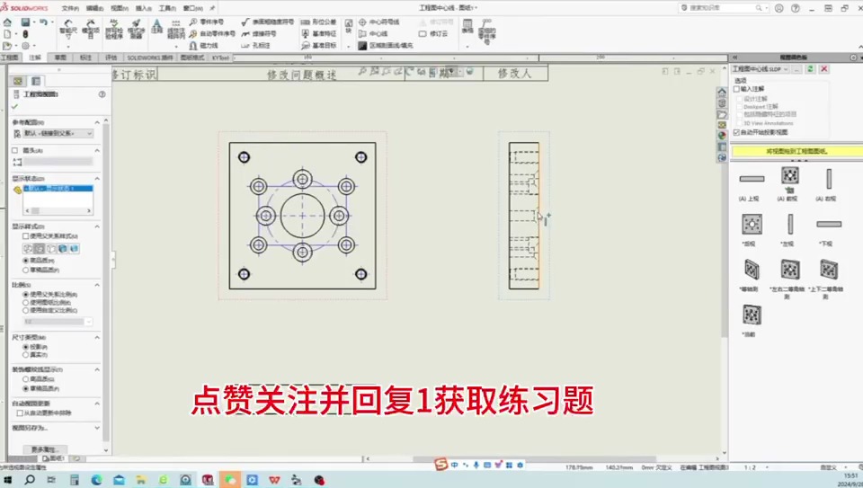
Task: Switch to the Evaluate (评估) tab
Action: pyautogui.click(x=111, y=58)
